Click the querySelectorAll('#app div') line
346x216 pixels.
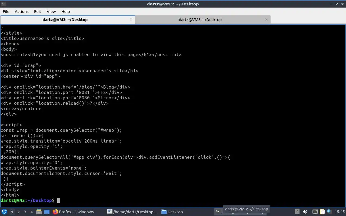[115, 157]
